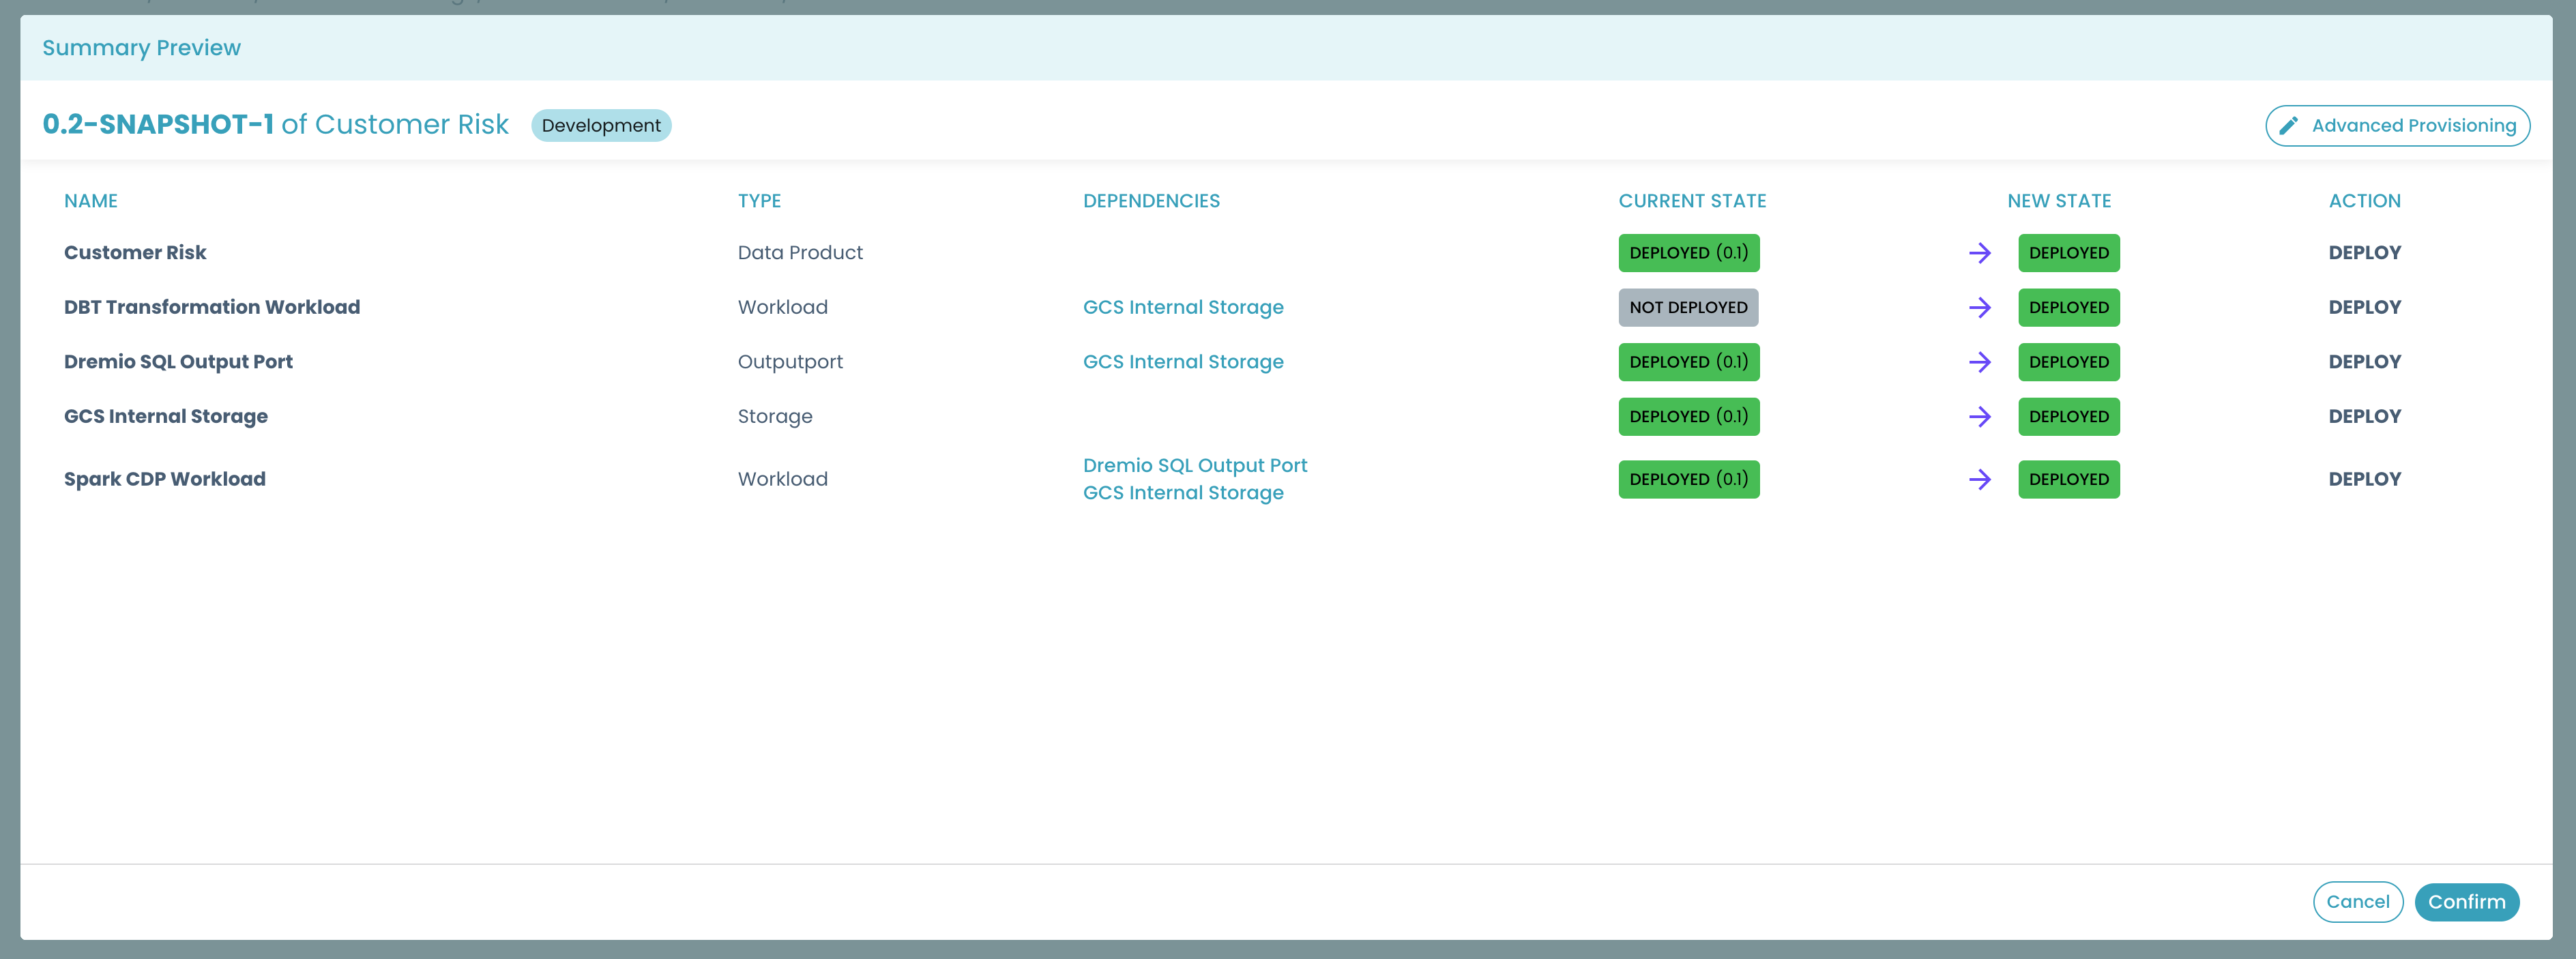This screenshot has height=959, width=2576.
Task: Click the arrow next to Dremio SQL Output Port
Action: click(x=1981, y=362)
